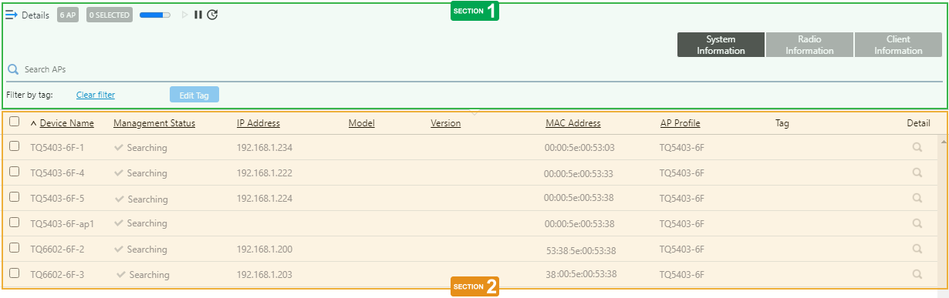Switch to Client Information tab
Screen dimensions: 949x298
[x=898, y=45]
